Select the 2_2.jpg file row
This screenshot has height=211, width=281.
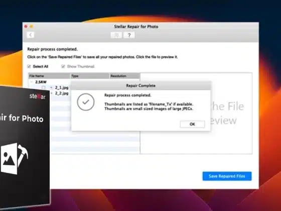pos(62,93)
